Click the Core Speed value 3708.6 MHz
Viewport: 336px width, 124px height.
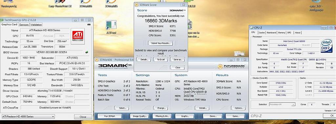(x=281, y=83)
